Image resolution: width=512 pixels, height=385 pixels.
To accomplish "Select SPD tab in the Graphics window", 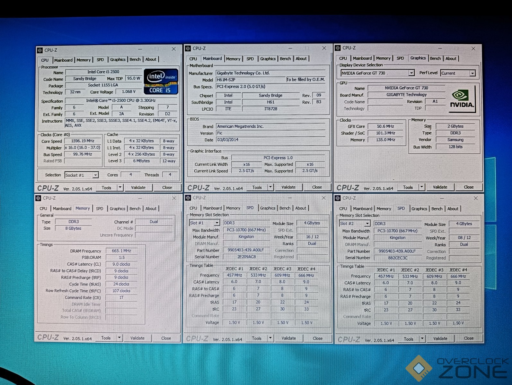I will click(400, 58).
